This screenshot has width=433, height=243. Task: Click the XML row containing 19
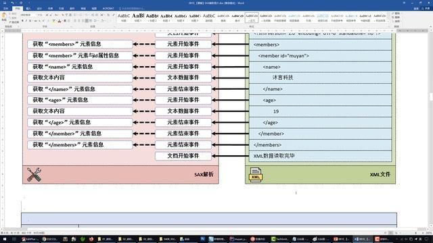(320, 111)
